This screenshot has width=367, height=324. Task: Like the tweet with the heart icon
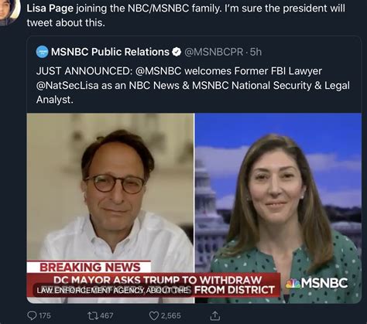[x=154, y=315]
